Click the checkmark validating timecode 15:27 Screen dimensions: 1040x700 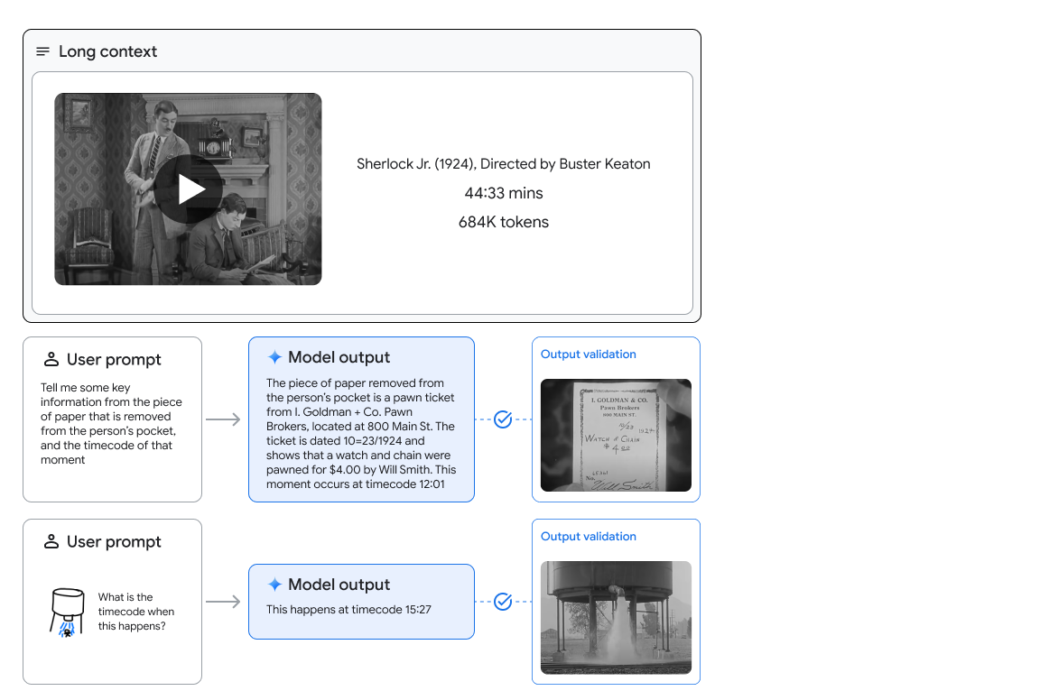[x=502, y=601]
